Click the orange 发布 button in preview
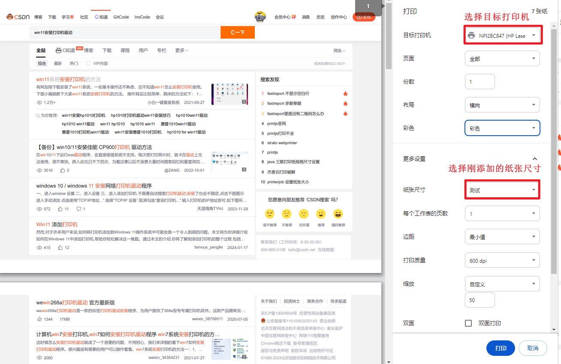The height and width of the screenshot is (364, 561). (364, 17)
